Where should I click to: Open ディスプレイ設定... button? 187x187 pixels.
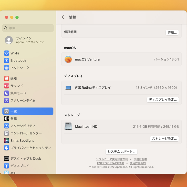(163, 100)
